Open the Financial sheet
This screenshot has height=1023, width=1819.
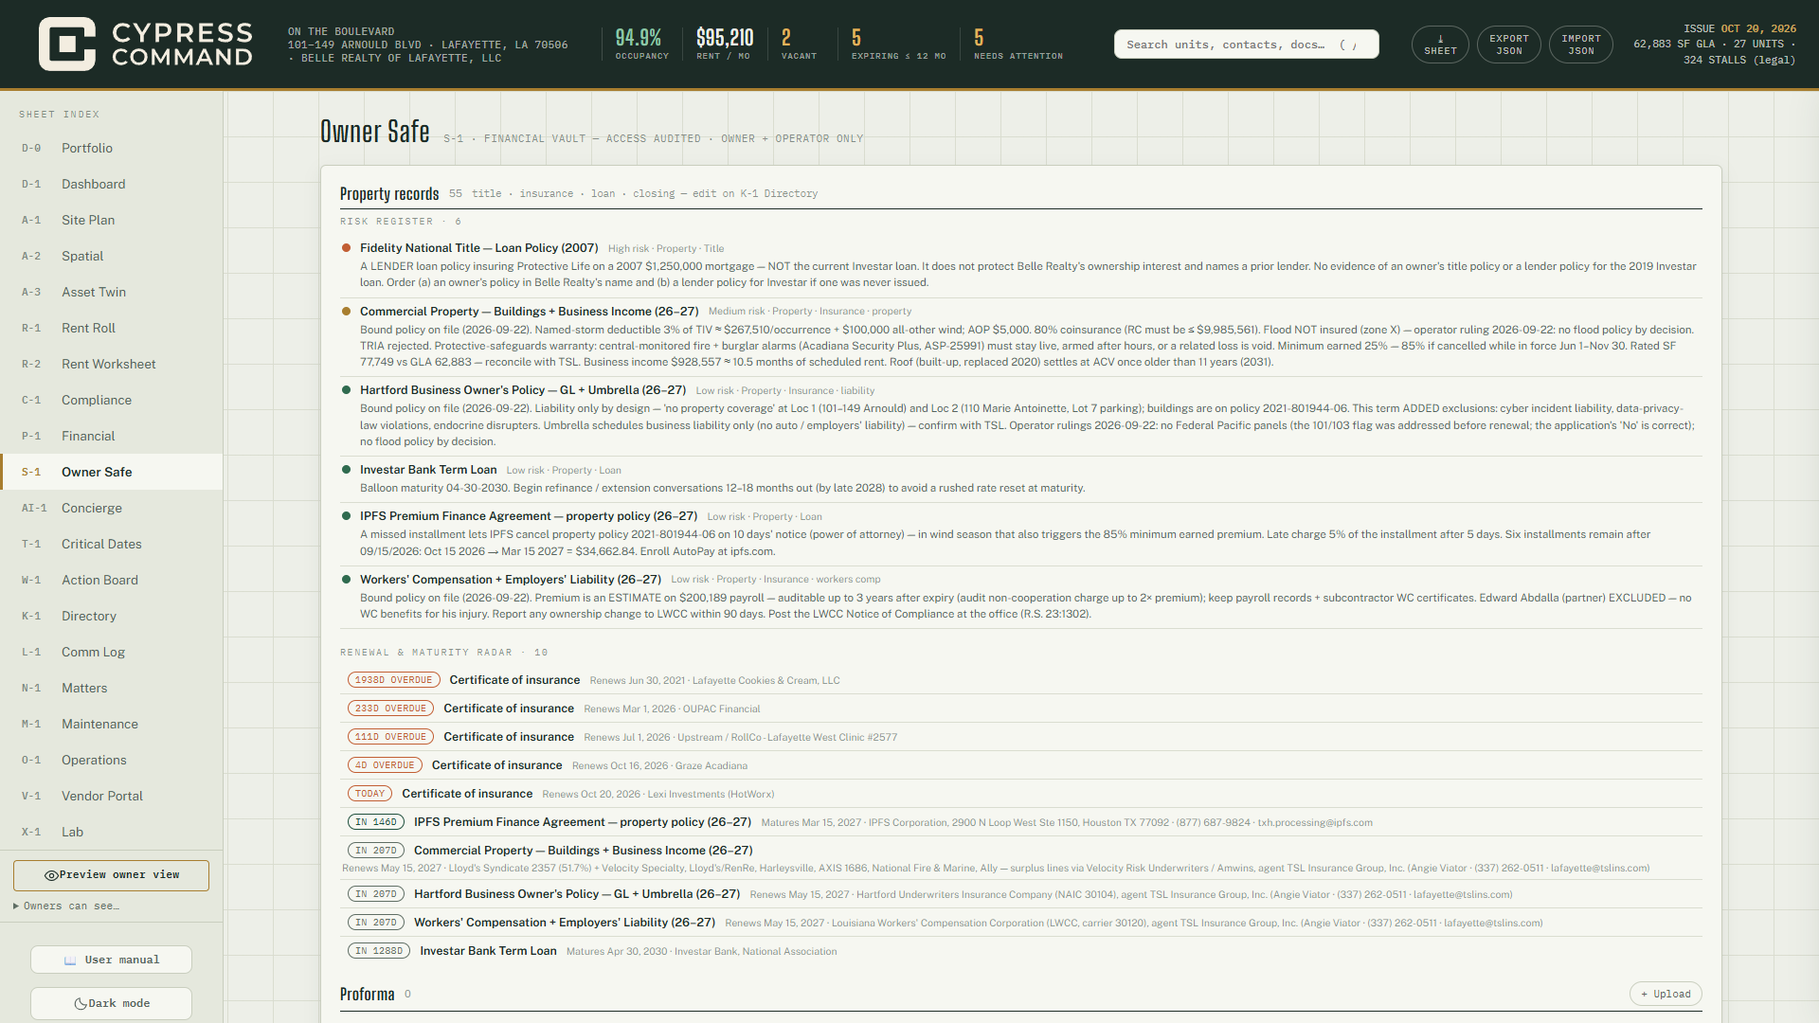click(112, 437)
